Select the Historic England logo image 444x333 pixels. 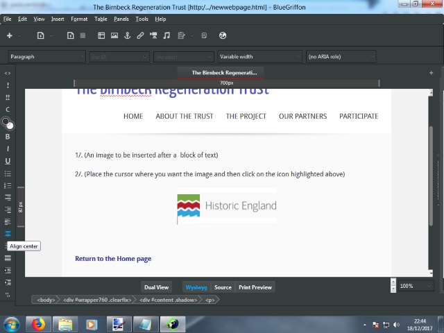[227, 205]
